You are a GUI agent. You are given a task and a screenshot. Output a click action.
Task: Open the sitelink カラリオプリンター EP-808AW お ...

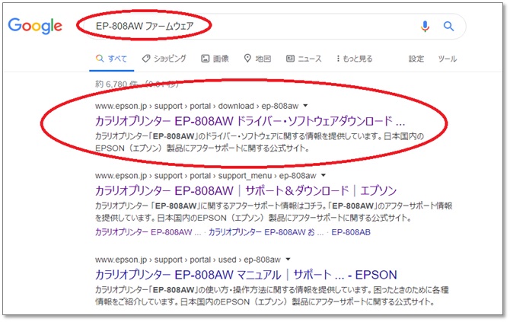[266, 232]
